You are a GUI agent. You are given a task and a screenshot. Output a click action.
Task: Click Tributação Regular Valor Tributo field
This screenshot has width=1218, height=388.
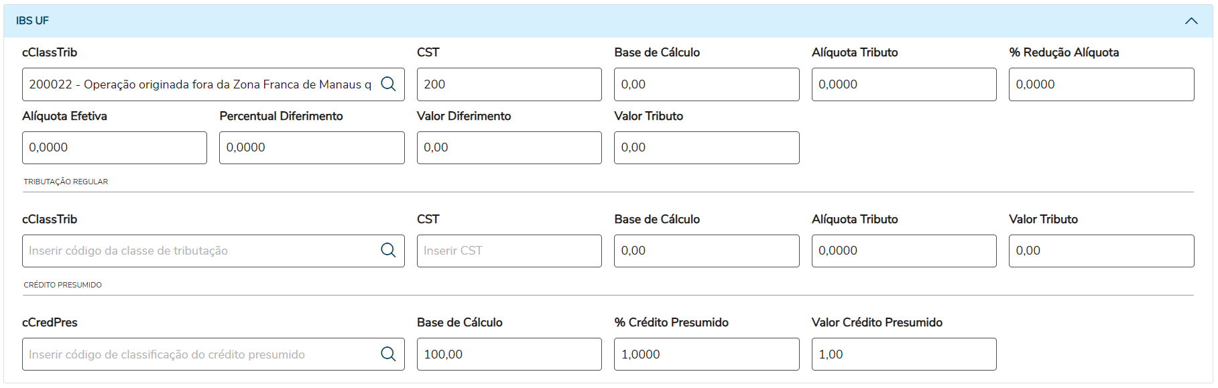click(1101, 251)
